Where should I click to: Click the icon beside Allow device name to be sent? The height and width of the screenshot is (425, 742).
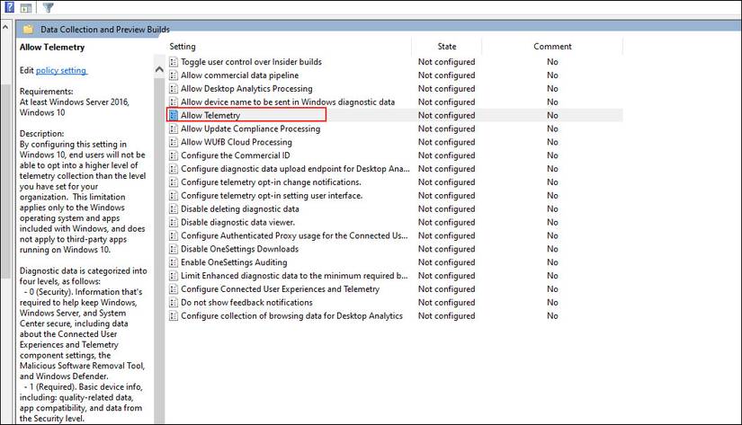pyautogui.click(x=174, y=102)
